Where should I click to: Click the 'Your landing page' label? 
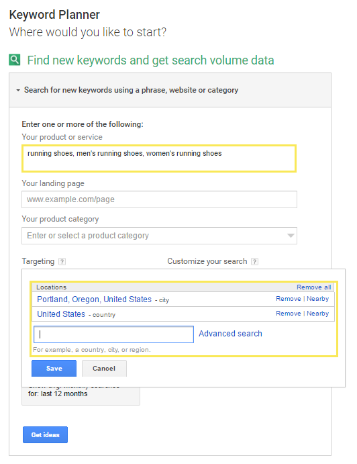click(x=53, y=183)
